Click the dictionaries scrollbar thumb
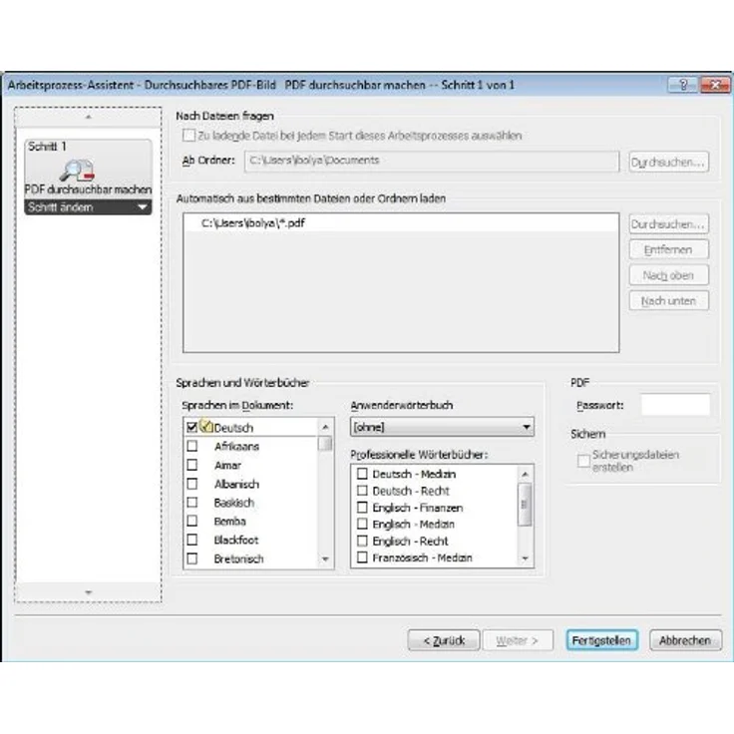 (525, 505)
